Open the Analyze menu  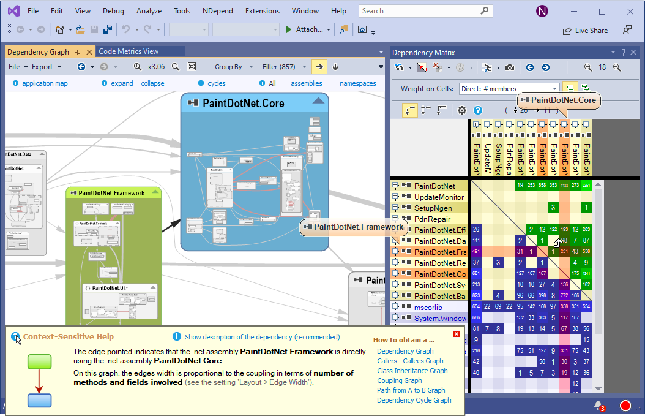(149, 11)
